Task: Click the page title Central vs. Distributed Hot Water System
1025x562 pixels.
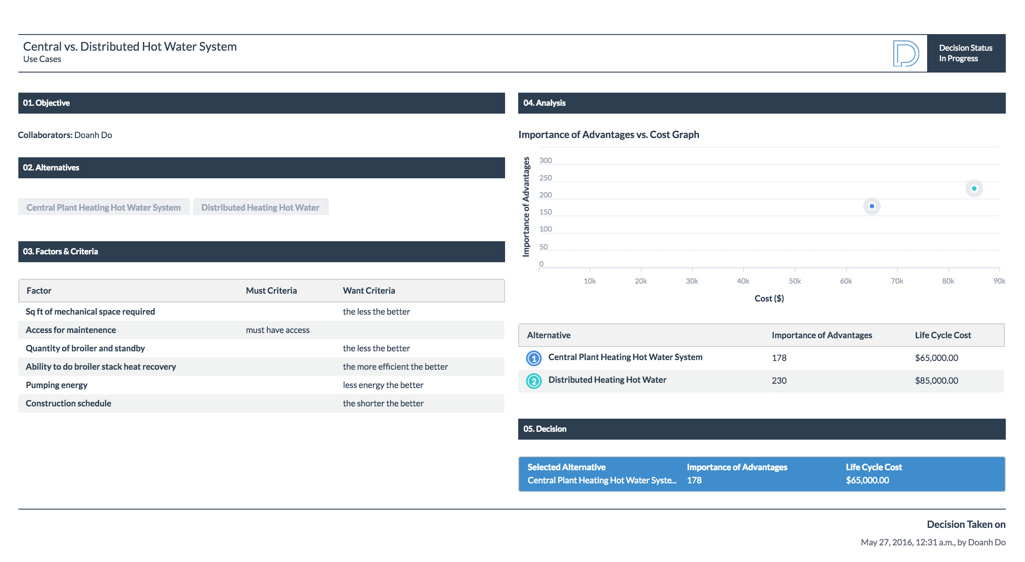Action: point(130,46)
